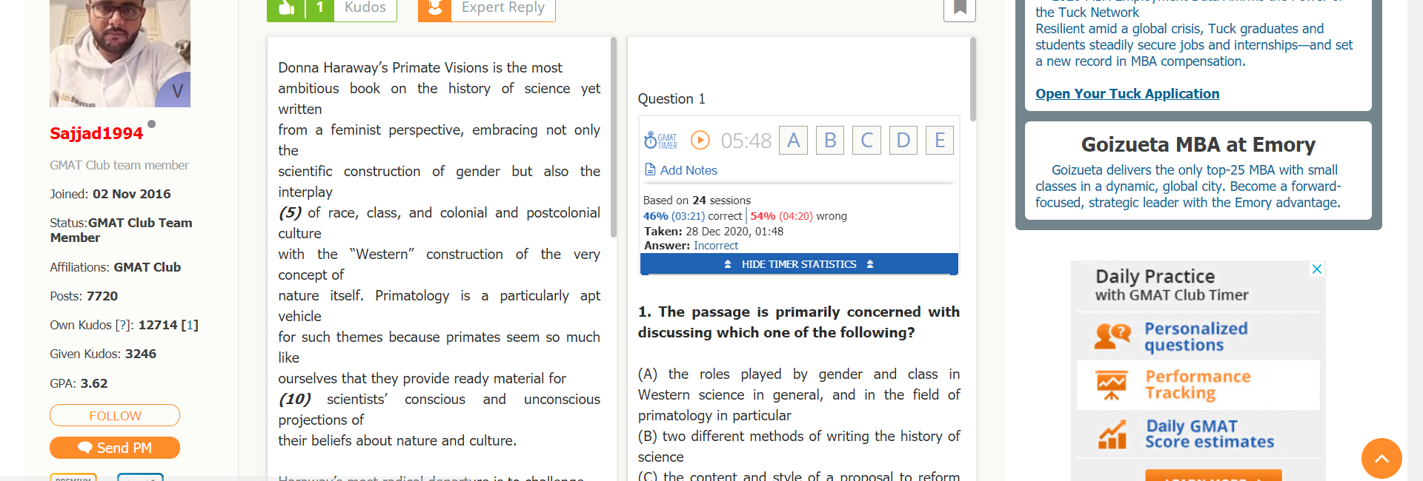Click Sajjad1994's profile avatar photo

[119, 53]
